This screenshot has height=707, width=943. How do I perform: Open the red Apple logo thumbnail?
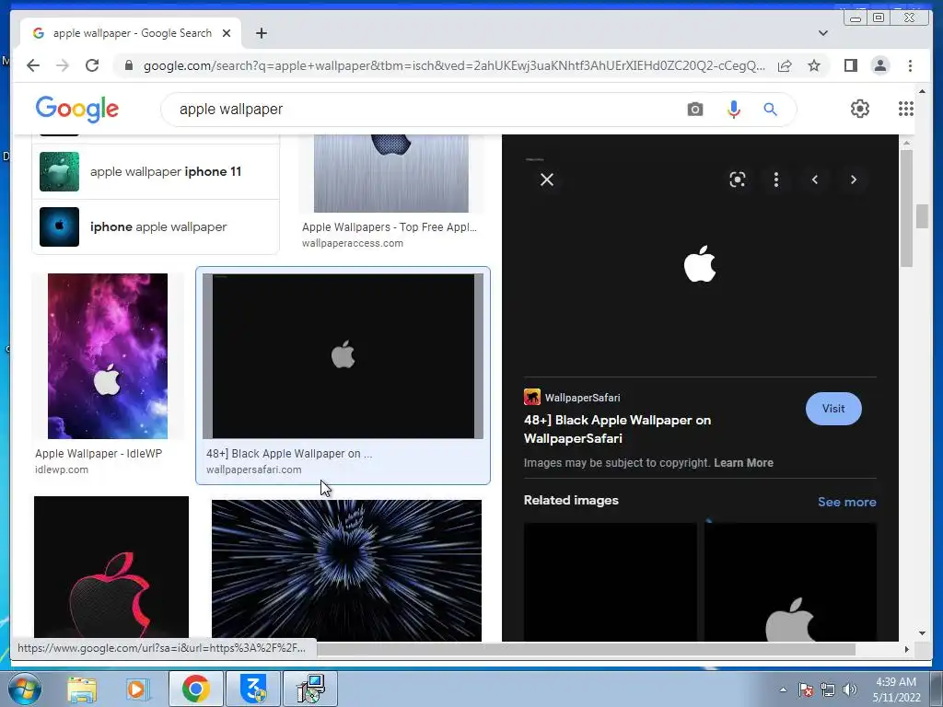pyautogui.click(x=111, y=567)
